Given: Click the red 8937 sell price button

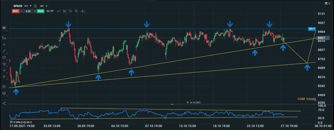Looking at the screenshot, I should pos(15,11).
